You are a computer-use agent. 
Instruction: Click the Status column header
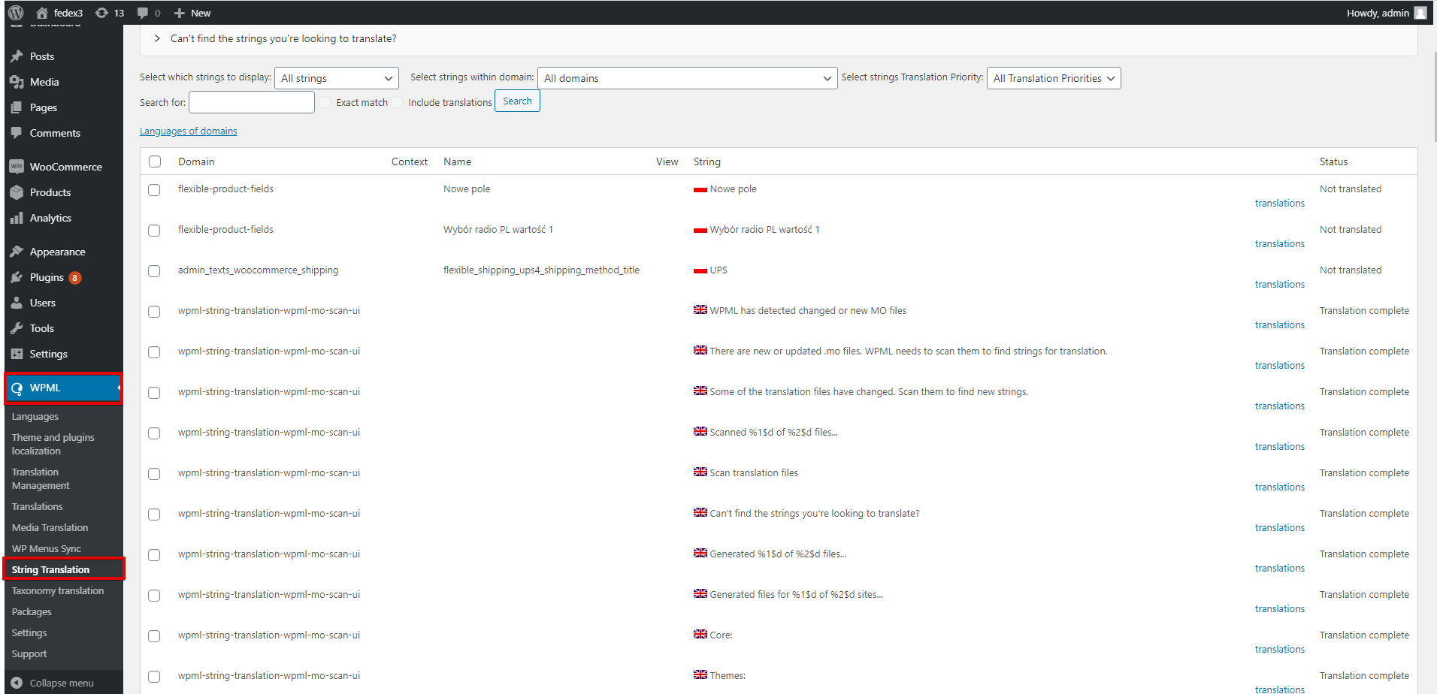(x=1333, y=161)
